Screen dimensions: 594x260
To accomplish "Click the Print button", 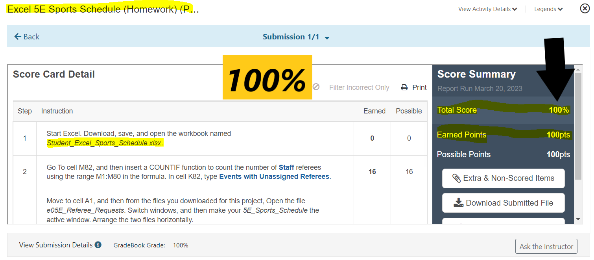I will 414,87.
